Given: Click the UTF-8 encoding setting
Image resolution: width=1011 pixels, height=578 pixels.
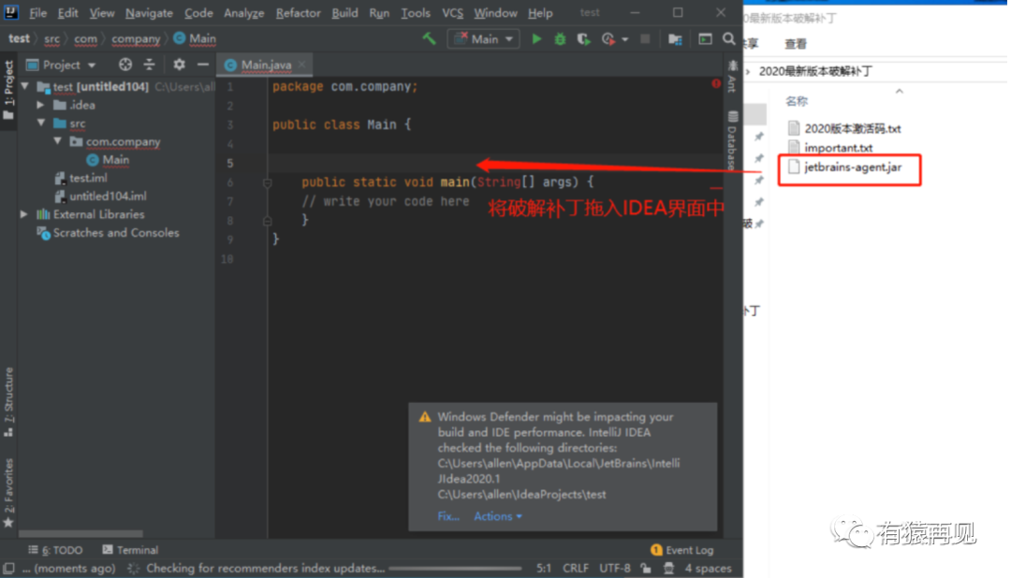Looking at the screenshot, I should [614, 569].
